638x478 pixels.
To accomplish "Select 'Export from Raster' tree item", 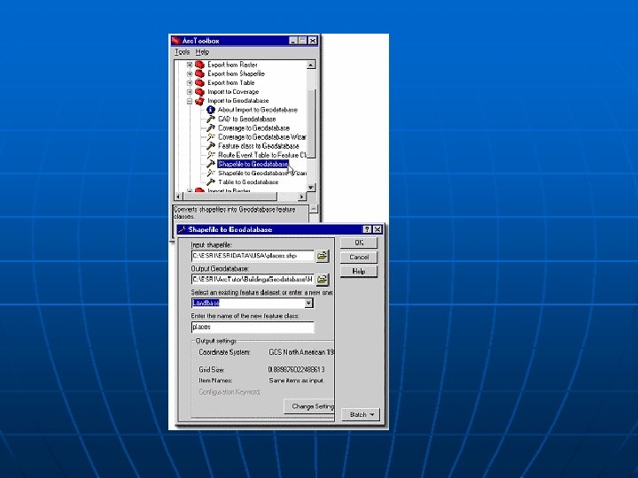I will pyautogui.click(x=232, y=65).
